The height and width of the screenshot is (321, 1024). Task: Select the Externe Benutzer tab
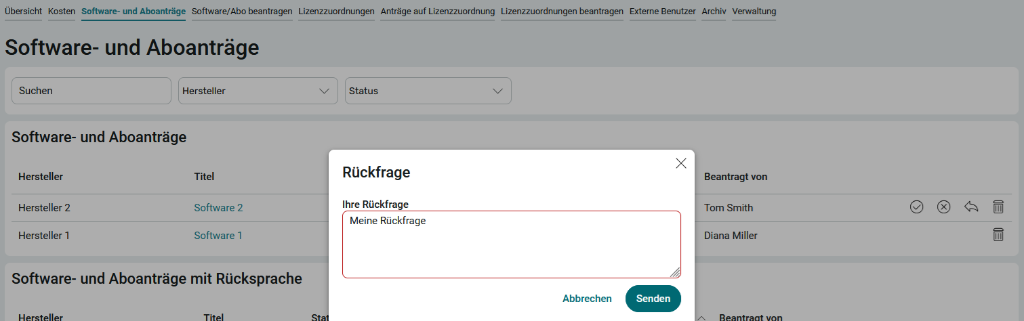(x=662, y=12)
